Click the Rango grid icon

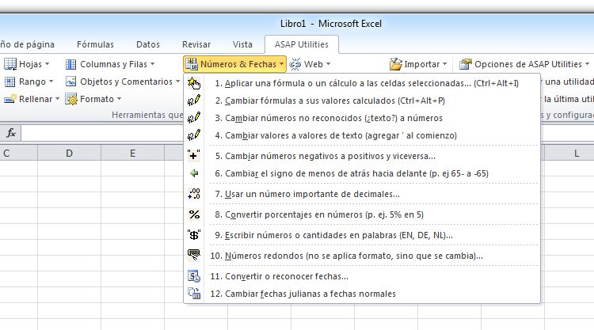[x=10, y=82]
